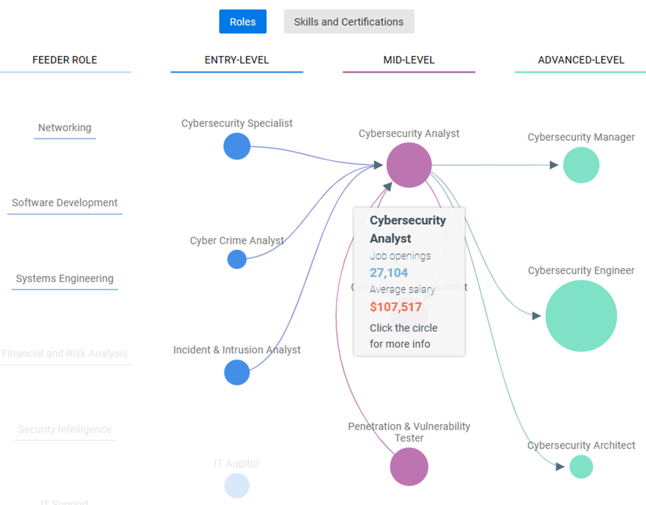Select the Cybersecurity Manager green circle
Viewport: 646px width, 505px height.
point(581,165)
